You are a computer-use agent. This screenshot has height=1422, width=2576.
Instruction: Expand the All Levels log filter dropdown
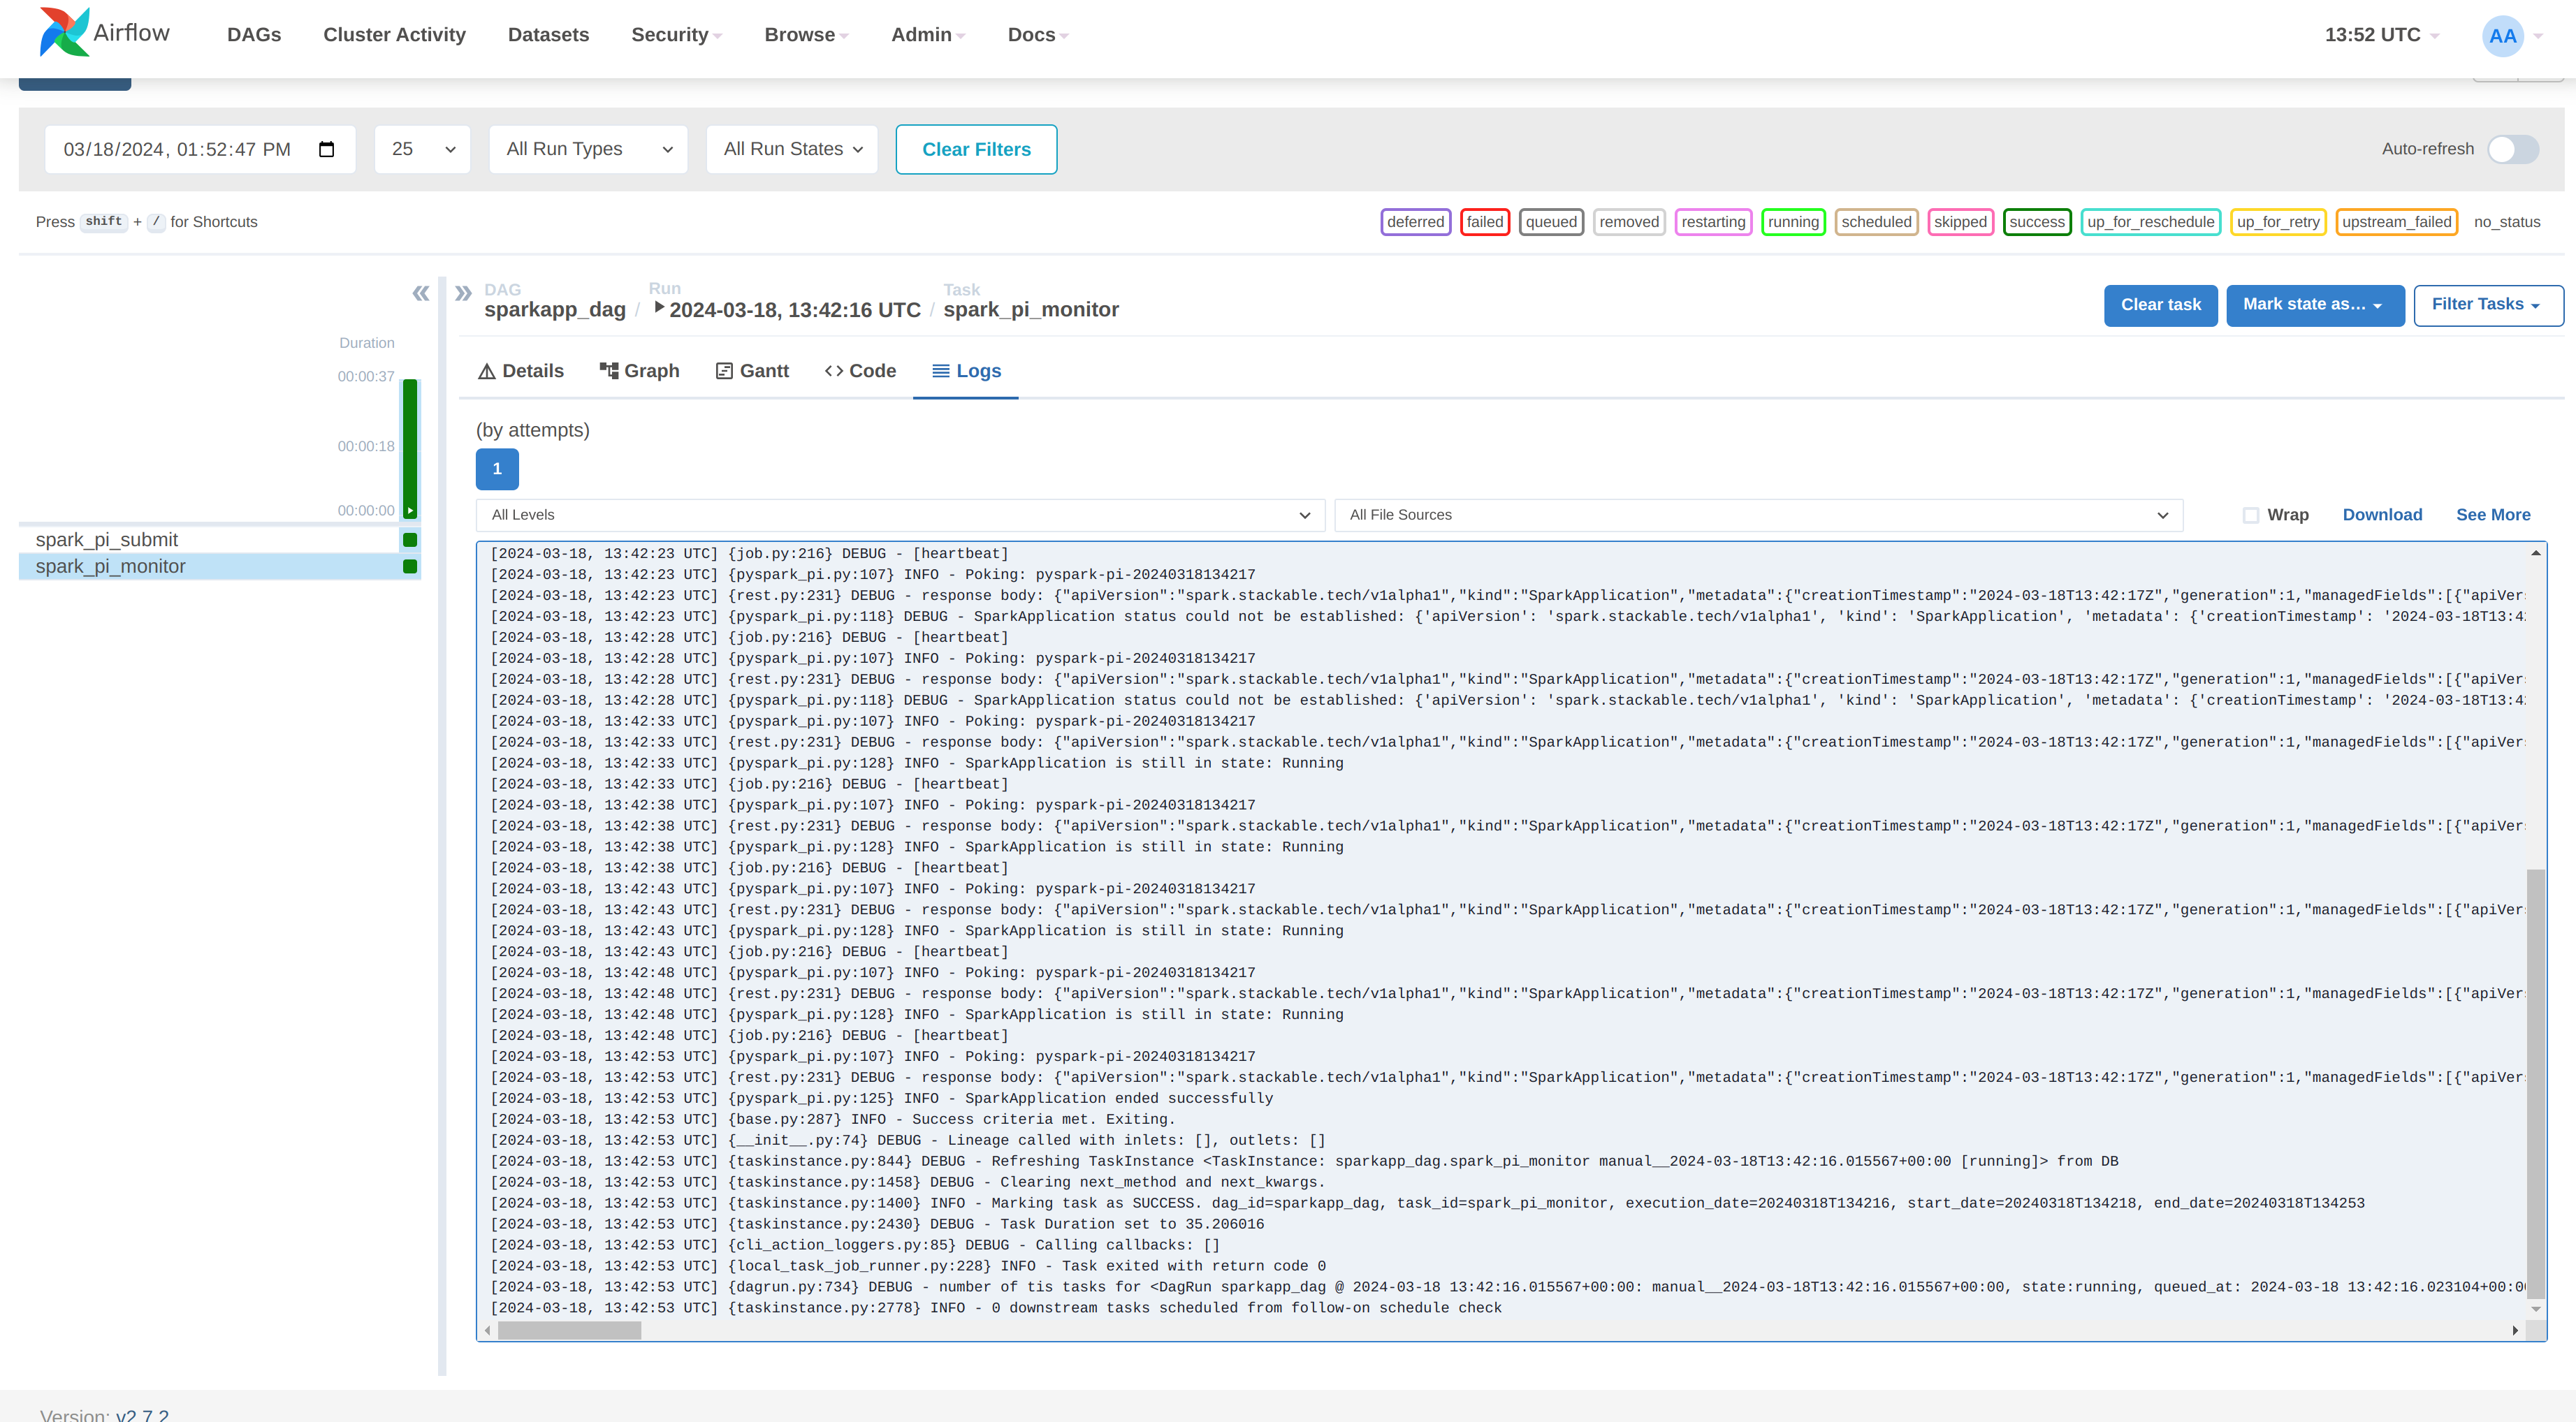tap(896, 515)
